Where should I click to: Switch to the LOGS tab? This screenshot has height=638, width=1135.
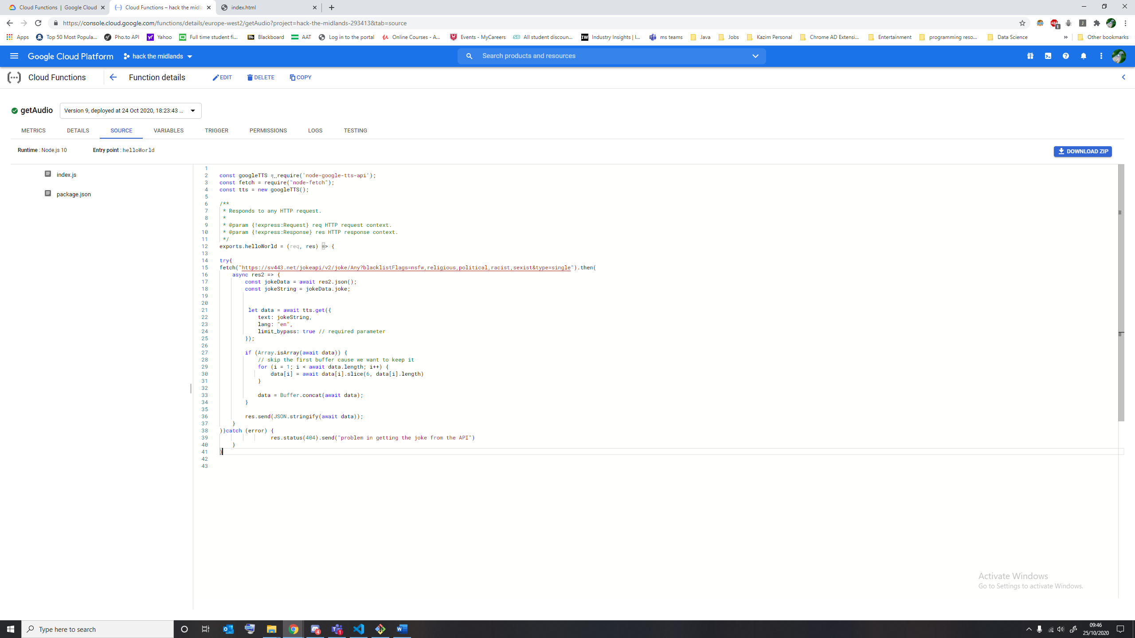(x=315, y=131)
